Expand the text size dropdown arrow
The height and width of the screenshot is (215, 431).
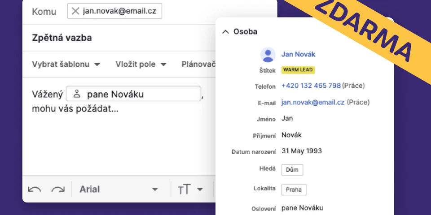(x=200, y=189)
